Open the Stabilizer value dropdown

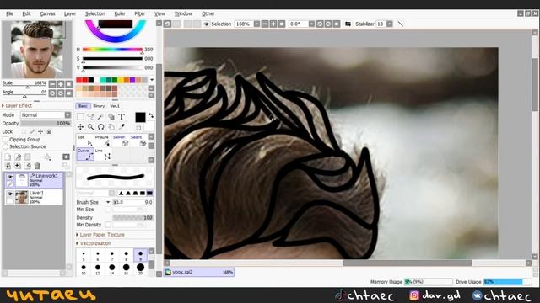tap(389, 24)
